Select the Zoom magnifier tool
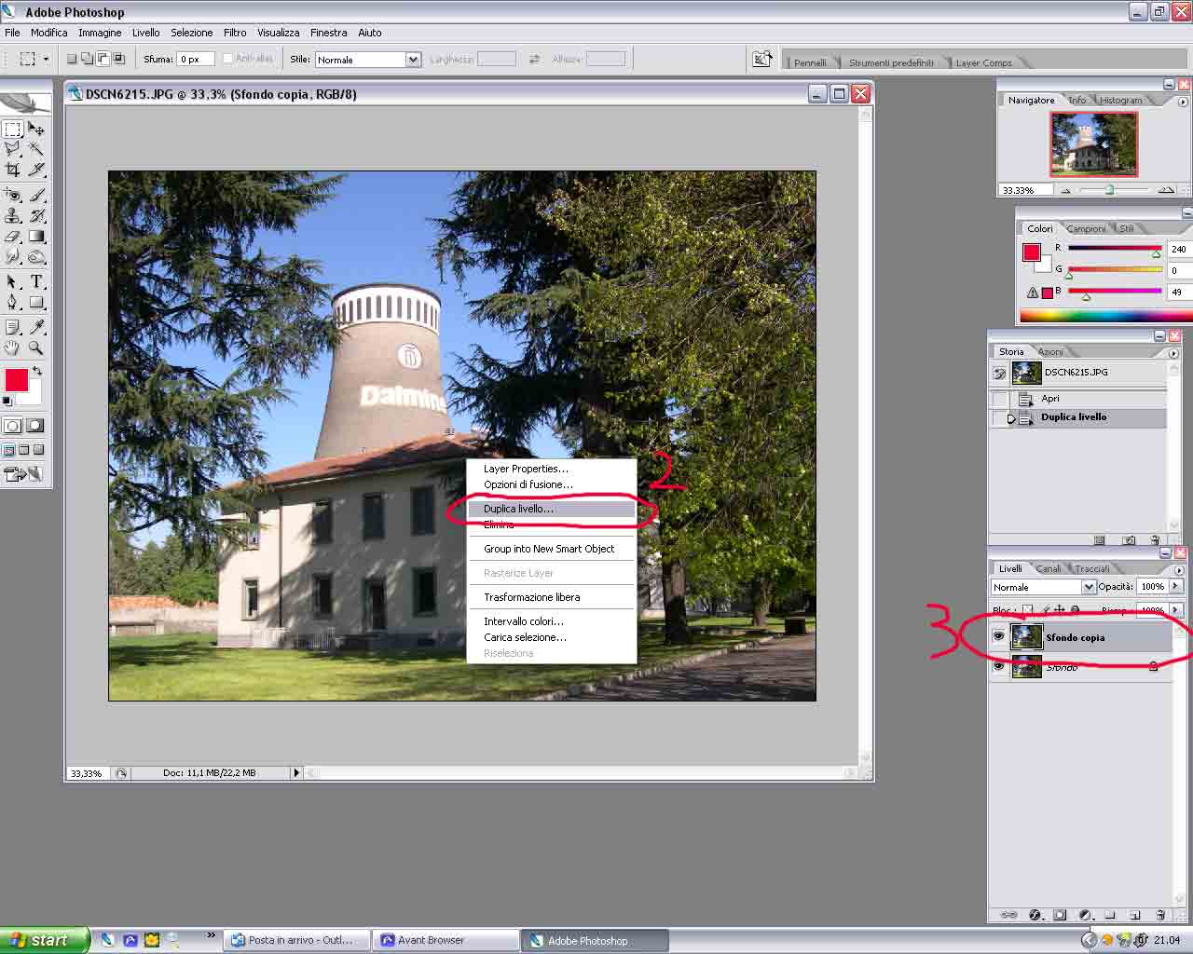This screenshot has height=954, width=1193. point(36,348)
